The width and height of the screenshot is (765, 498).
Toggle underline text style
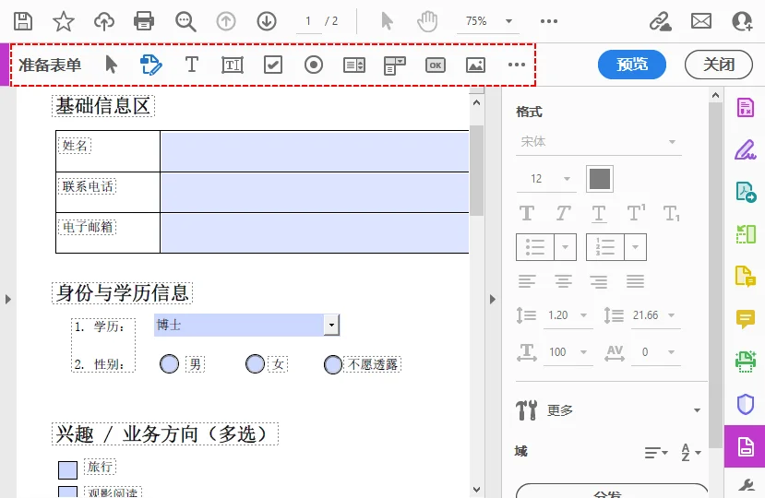pyautogui.click(x=599, y=214)
